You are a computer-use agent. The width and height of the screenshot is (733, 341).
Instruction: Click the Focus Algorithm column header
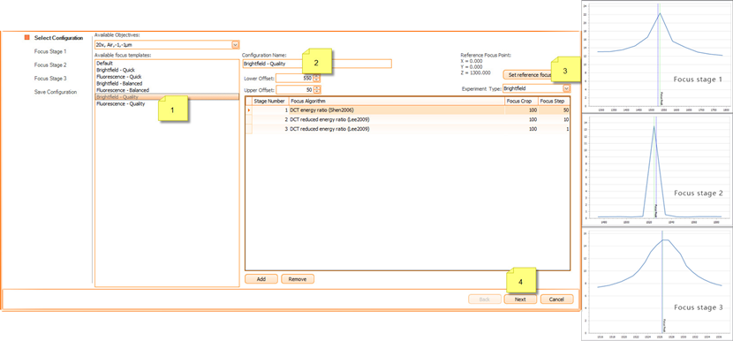pos(397,101)
